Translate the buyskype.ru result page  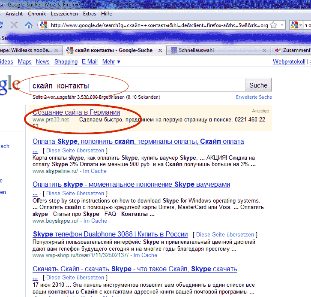click(x=75, y=193)
